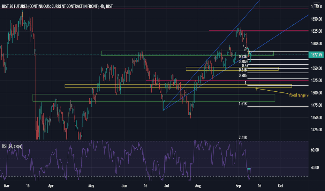The image size is (325, 191).
Task: Click the 1550.00 price axis label
Action: [x=317, y=68]
